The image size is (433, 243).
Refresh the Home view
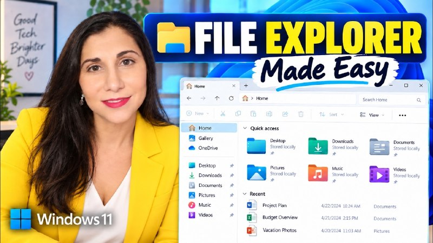[232, 98]
